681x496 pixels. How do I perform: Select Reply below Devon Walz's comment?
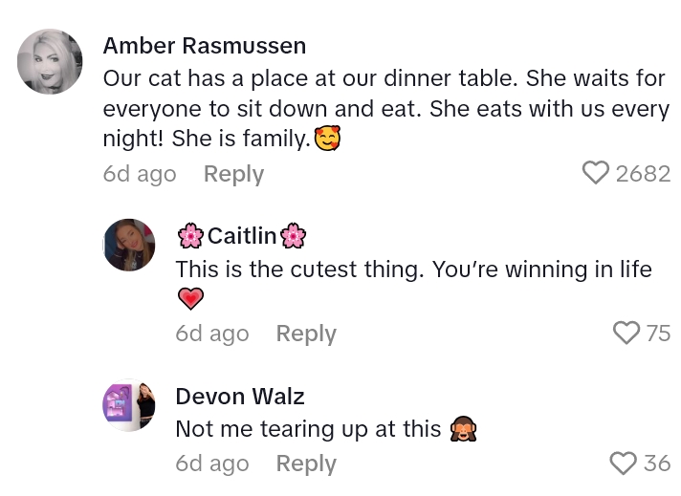click(306, 464)
